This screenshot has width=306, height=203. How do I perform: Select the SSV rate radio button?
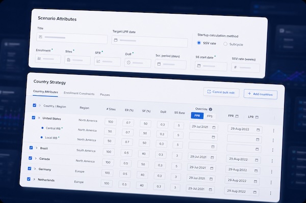[199, 43]
